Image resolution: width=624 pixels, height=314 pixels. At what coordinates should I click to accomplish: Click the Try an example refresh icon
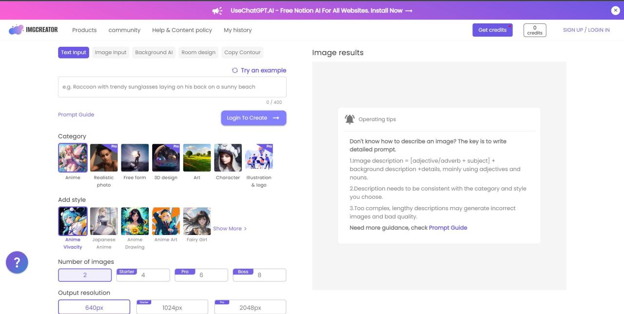[x=235, y=70]
